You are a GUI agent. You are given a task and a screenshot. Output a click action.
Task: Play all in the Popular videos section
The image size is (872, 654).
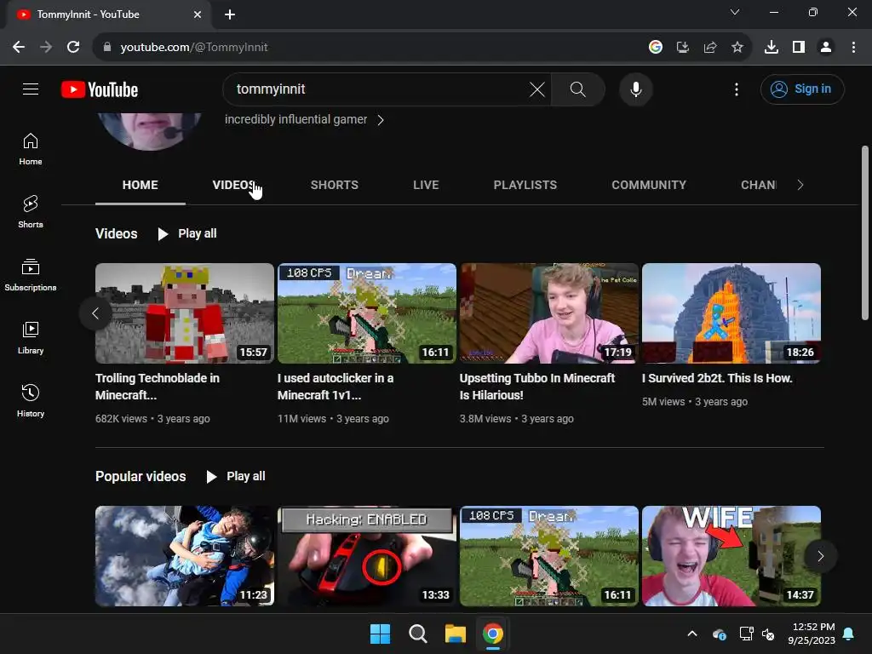coord(236,476)
